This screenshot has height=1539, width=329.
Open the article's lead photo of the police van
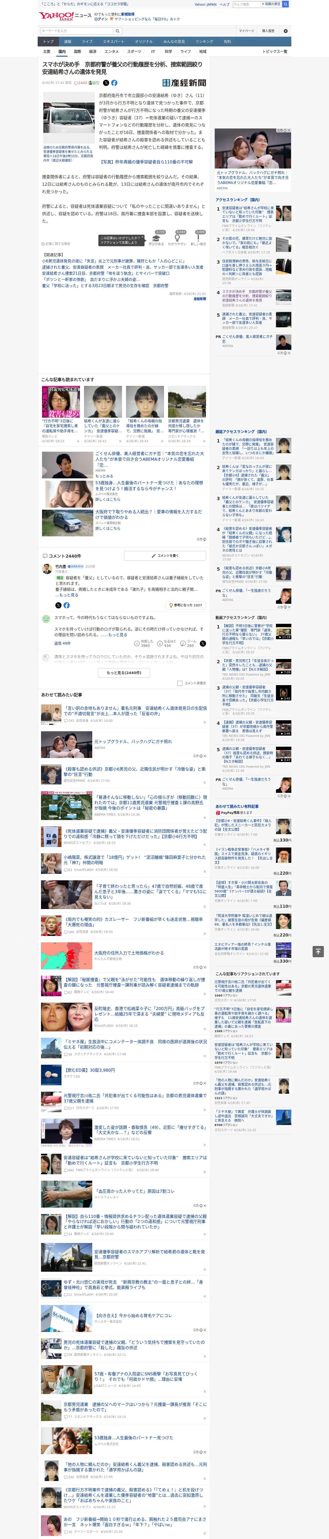[x=69, y=118]
